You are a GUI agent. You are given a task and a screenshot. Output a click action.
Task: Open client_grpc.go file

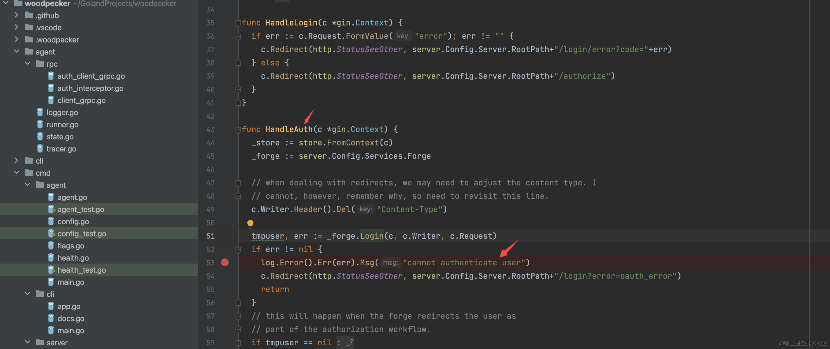click(x=81, y=100)
